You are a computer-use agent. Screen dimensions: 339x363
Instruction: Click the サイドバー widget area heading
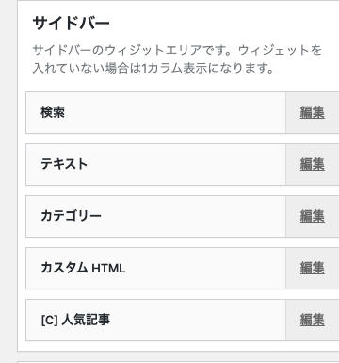(71, 24)
